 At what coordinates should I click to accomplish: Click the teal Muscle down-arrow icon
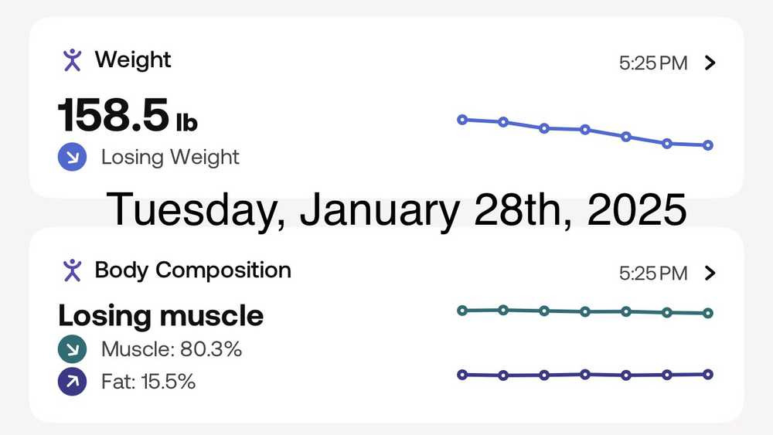pyautogui.click(x=72, y=349)
